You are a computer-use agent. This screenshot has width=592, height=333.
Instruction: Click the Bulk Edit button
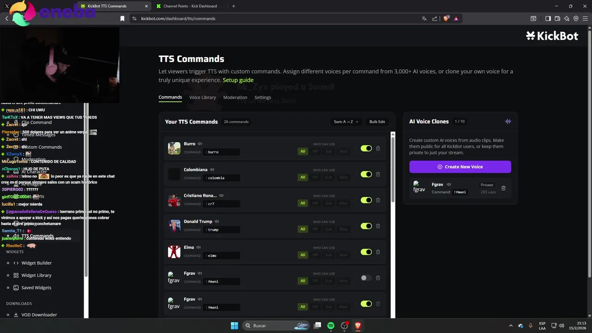[377, 122]
